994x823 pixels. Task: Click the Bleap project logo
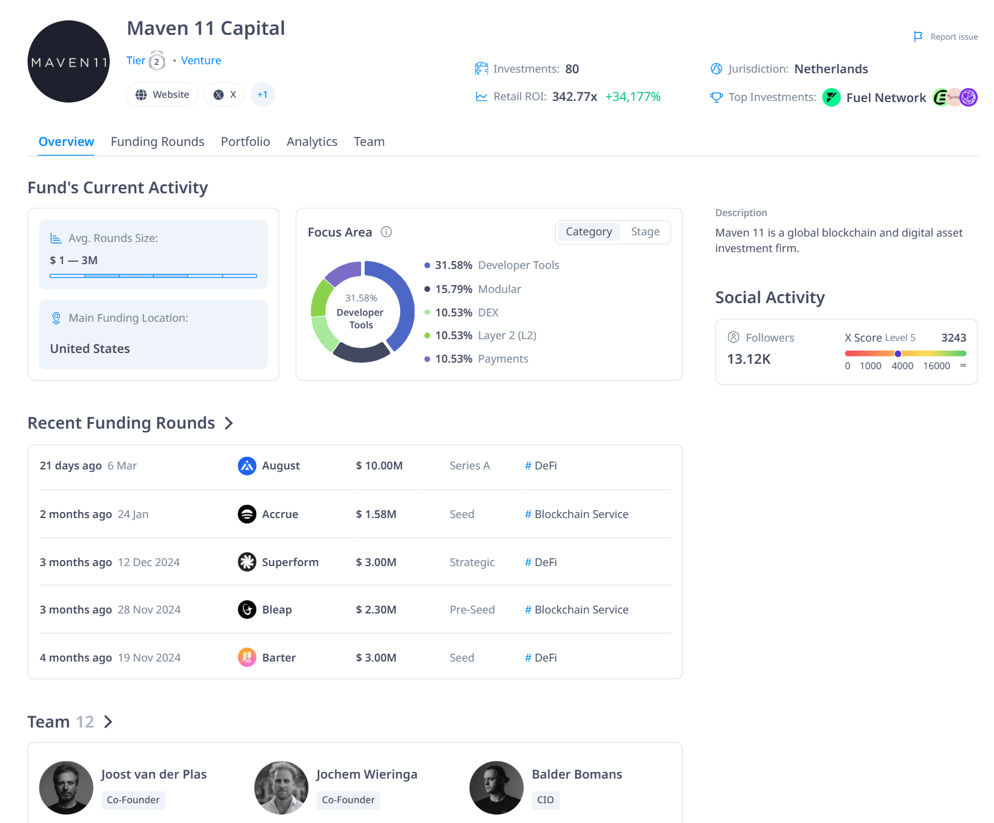[247, 610]
